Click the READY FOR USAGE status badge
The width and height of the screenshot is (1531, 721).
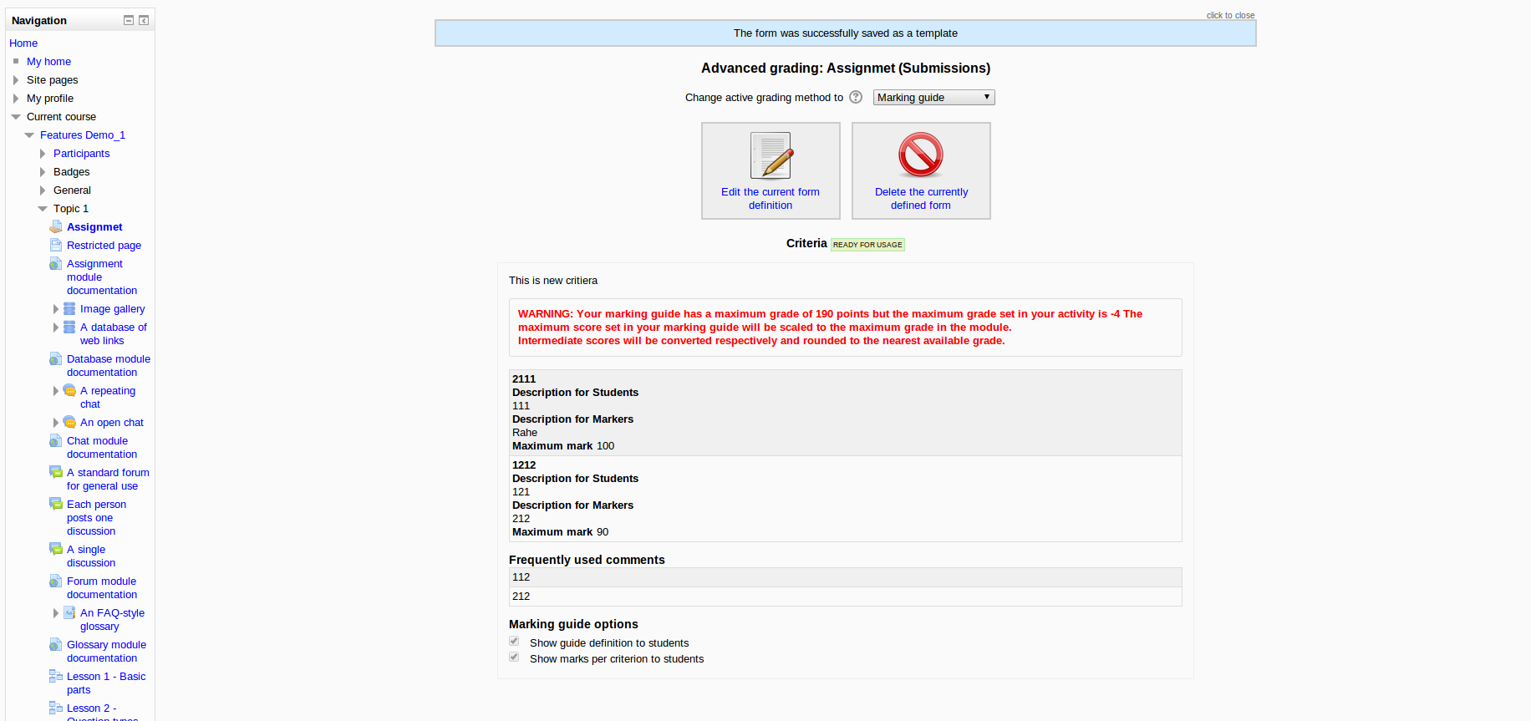[x=867, y=244]
